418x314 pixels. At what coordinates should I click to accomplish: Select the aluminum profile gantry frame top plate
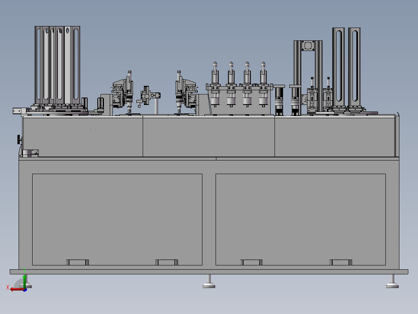coord(308,46)
